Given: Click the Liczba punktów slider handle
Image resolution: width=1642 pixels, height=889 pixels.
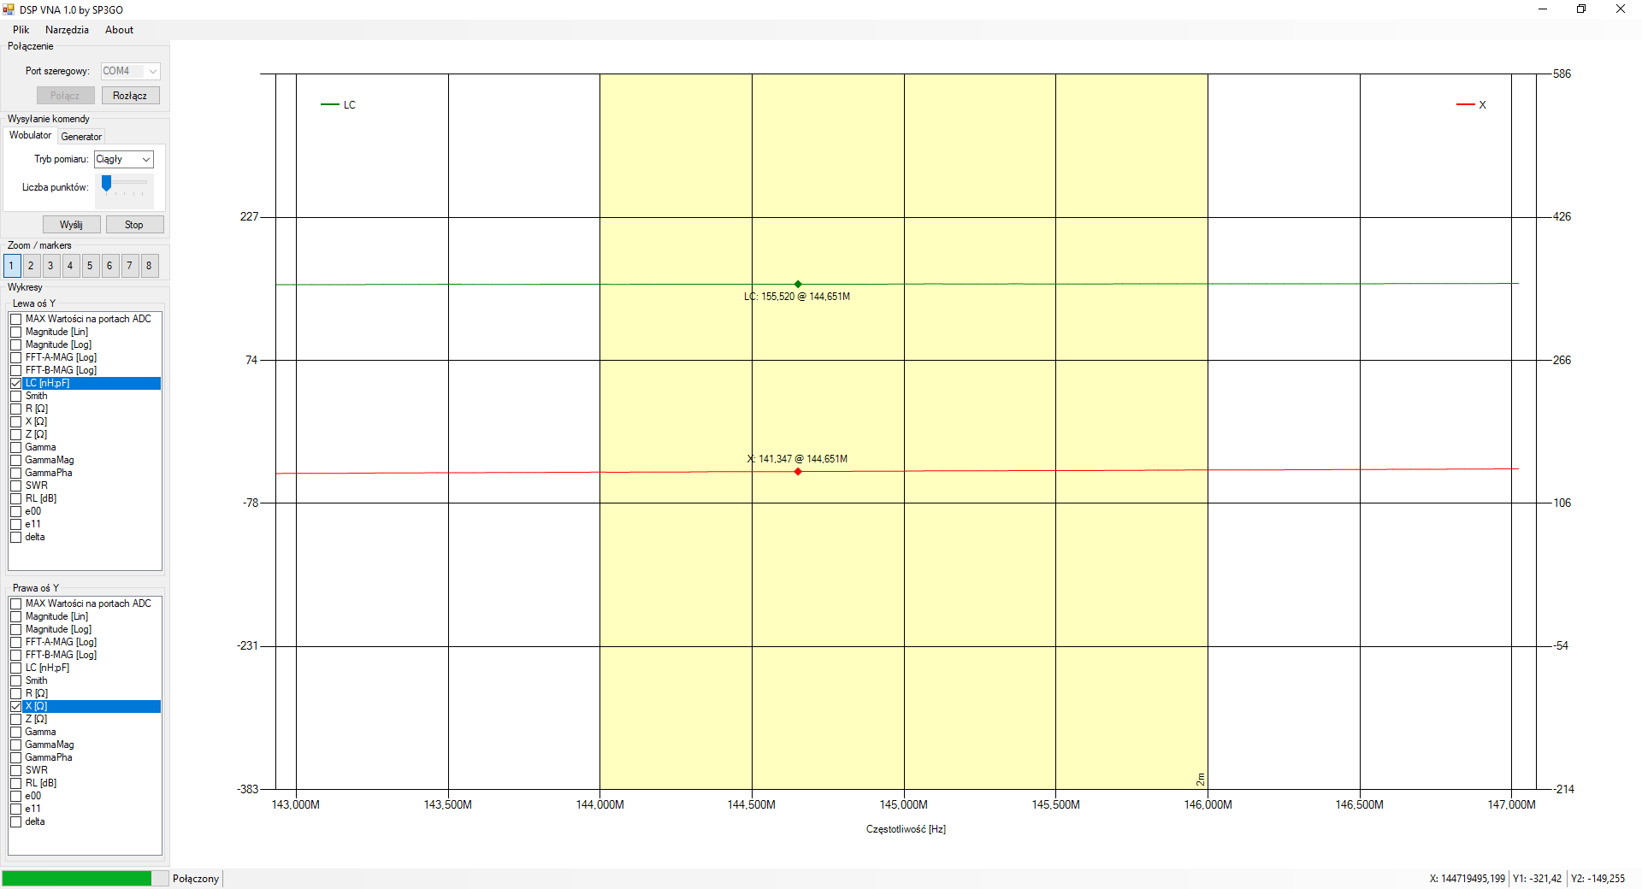Looking at the screenshot, I should click(107, 183).
